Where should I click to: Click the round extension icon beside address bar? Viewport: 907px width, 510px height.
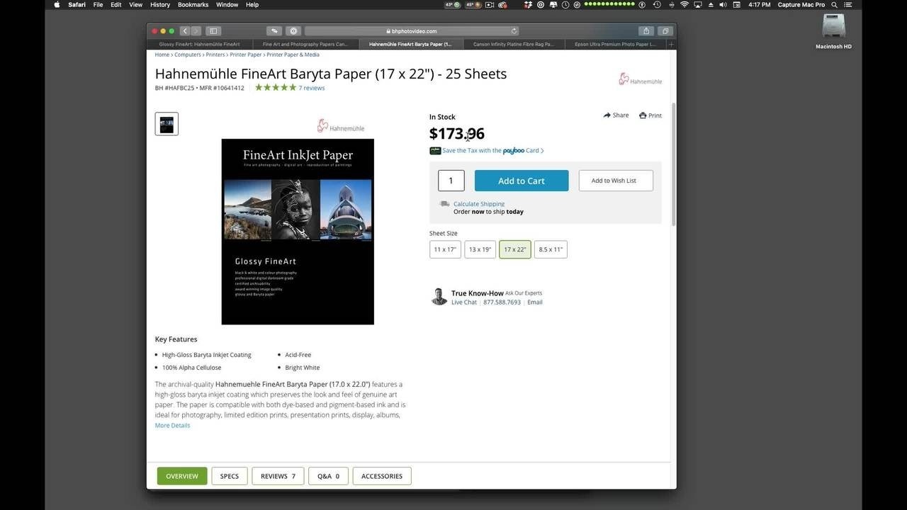click(294, 31)
